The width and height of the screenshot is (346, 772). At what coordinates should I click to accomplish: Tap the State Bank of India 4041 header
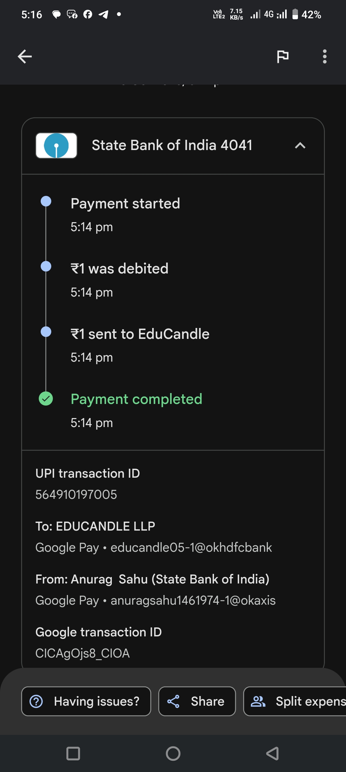coord(172,146)
